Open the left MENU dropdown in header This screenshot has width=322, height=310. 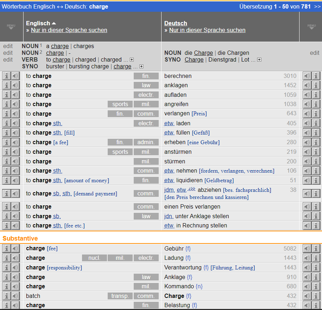(11, 27)
